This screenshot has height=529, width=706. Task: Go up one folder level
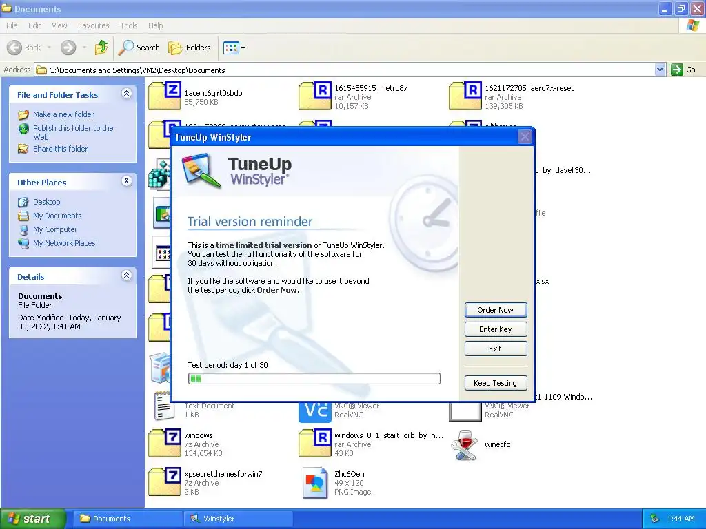click(101, 48)
